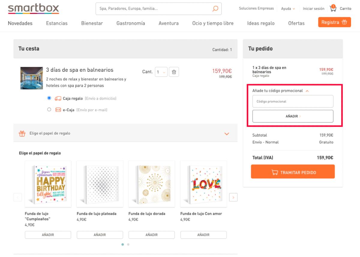Click the gift icon on the Registra button
Screen dimensions: 360x257
point(344,22)
